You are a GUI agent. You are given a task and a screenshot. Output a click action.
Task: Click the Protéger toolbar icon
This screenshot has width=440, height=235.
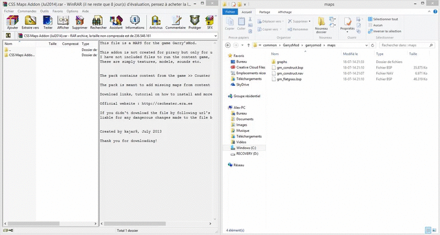(195, 20)
